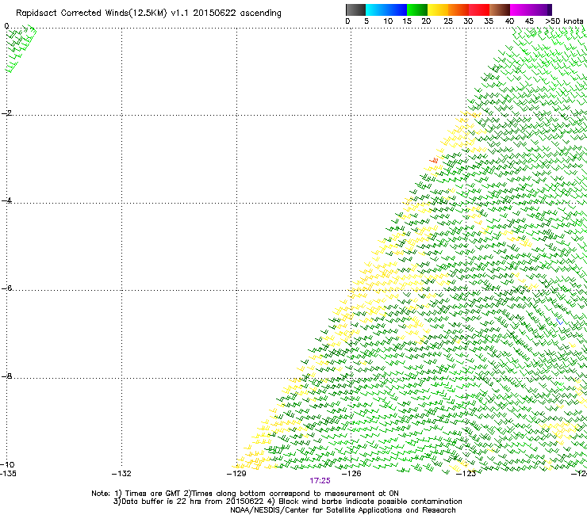Click the gray 0-5 knots color segment
The height and width of the screenshot is (515, 587).
(355, 10)
